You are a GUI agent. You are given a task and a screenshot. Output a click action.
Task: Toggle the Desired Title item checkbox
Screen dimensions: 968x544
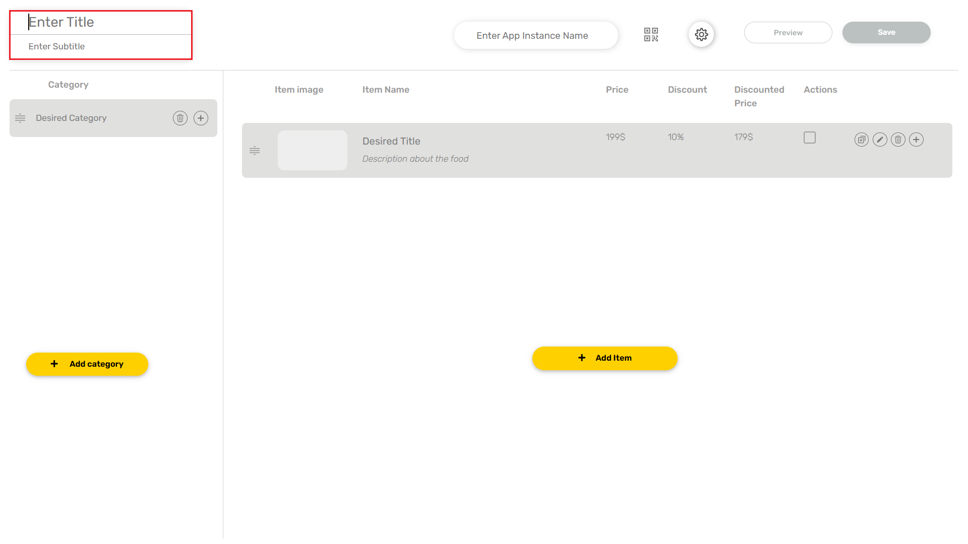[x=809, y=138]
